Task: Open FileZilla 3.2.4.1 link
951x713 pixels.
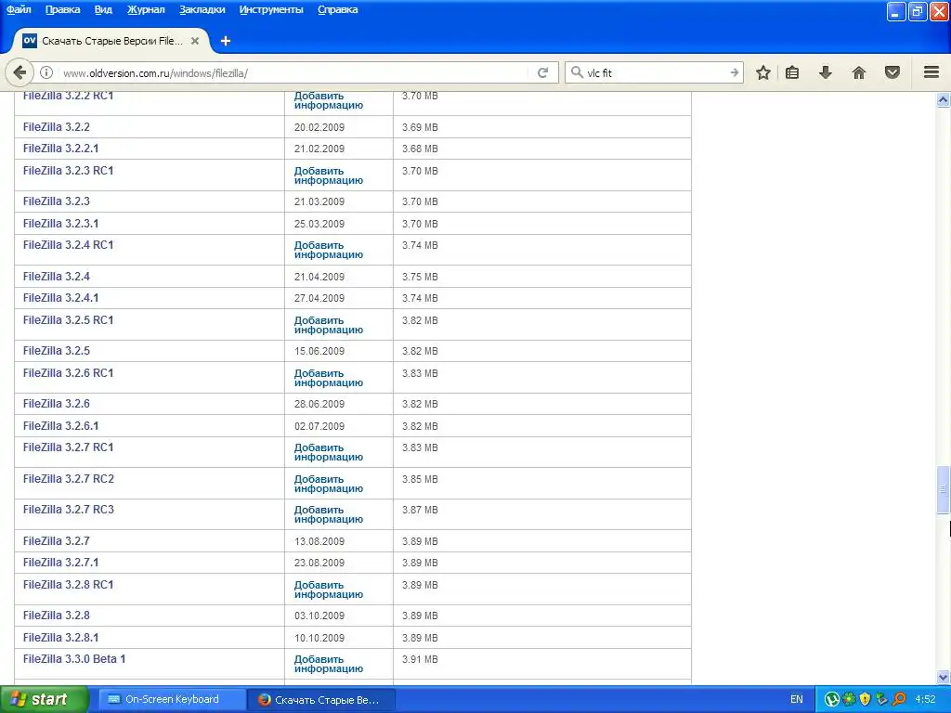Action: [60, 298]
